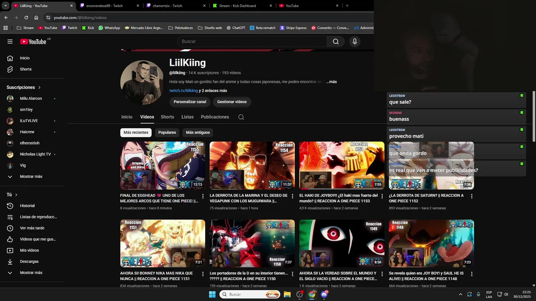Expand Mostrar más under Tú section

[32, 273]
